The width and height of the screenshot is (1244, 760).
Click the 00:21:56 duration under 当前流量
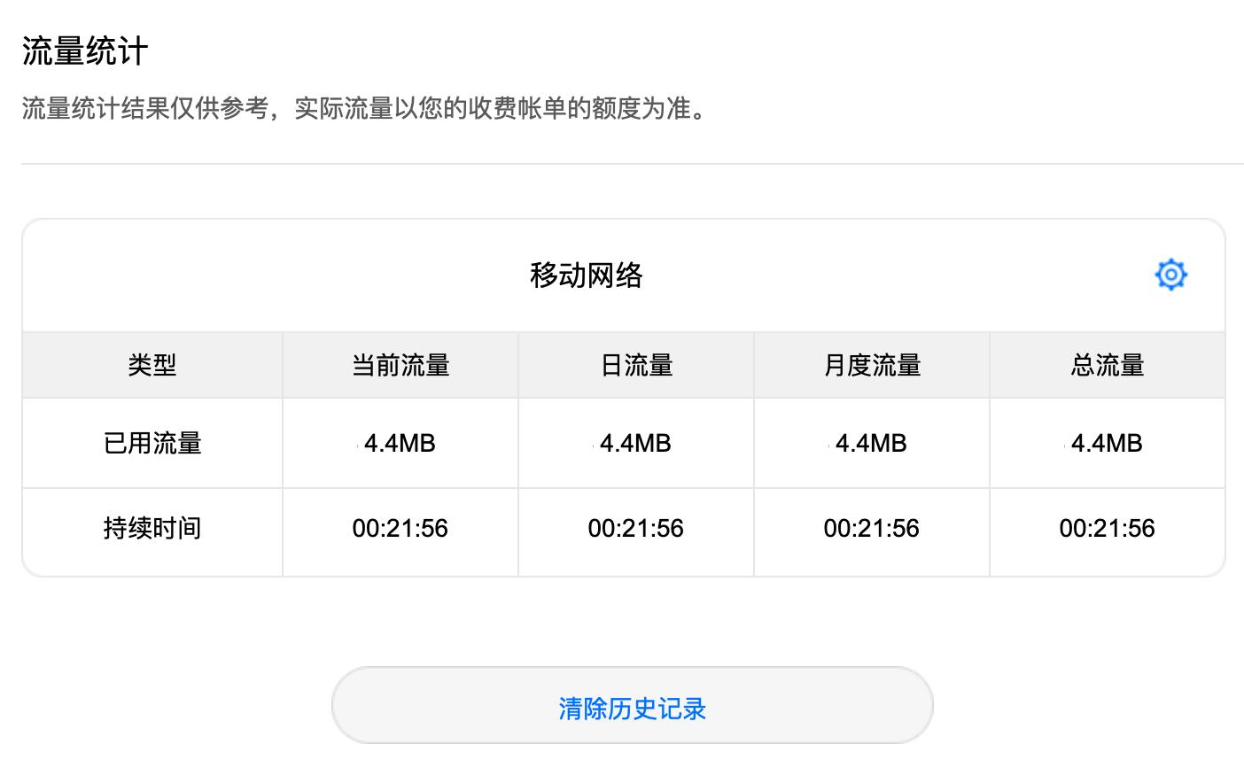(400, 529)
